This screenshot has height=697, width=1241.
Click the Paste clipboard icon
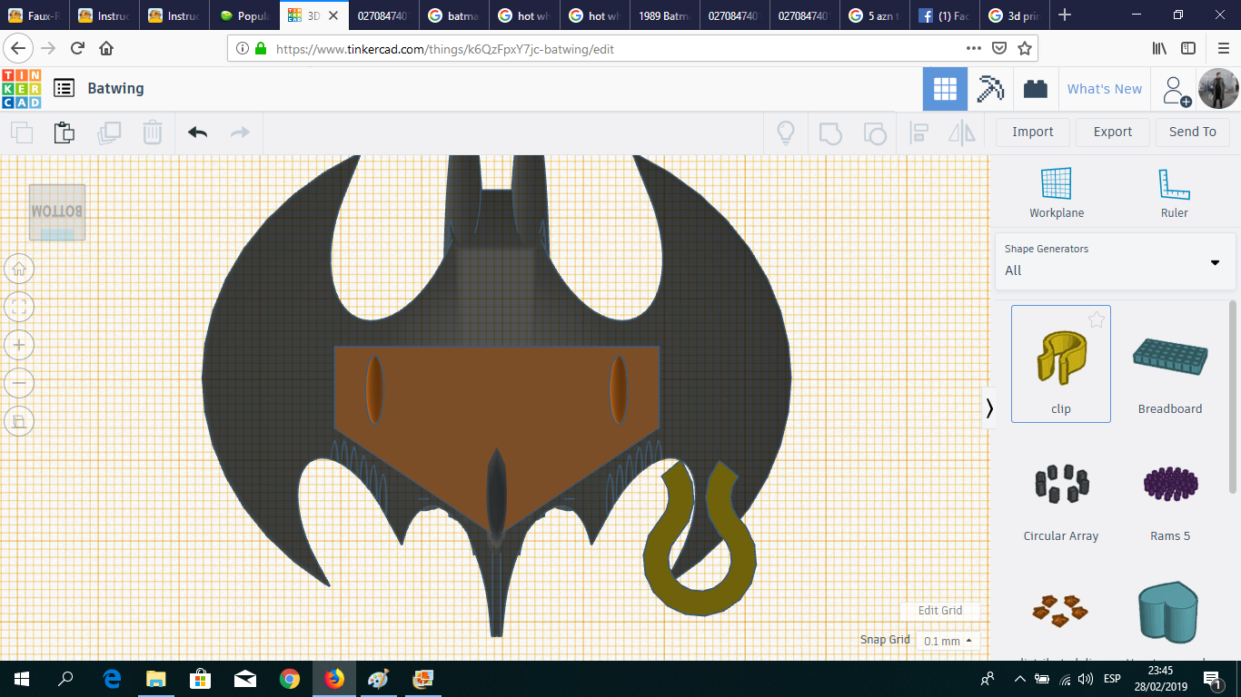coord(64,133)
